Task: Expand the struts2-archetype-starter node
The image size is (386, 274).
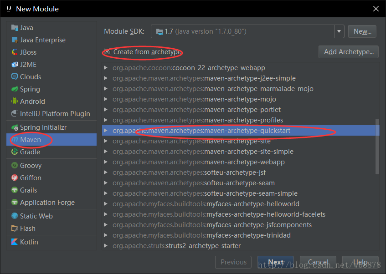Action: tap(106, 245)
